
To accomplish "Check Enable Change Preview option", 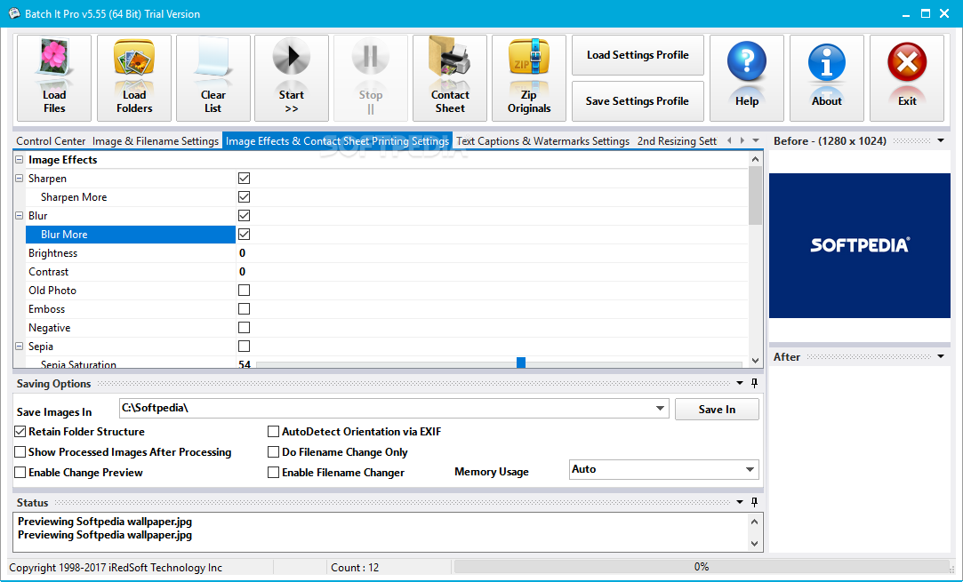I will click(20, 472).
